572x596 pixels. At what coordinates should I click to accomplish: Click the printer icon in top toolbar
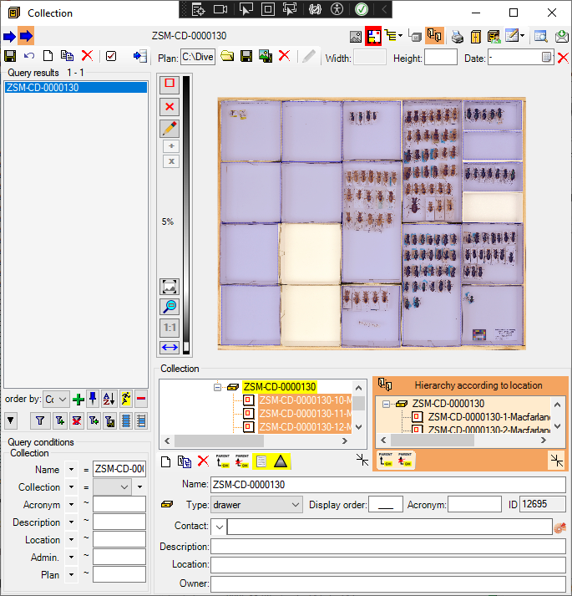457,36
